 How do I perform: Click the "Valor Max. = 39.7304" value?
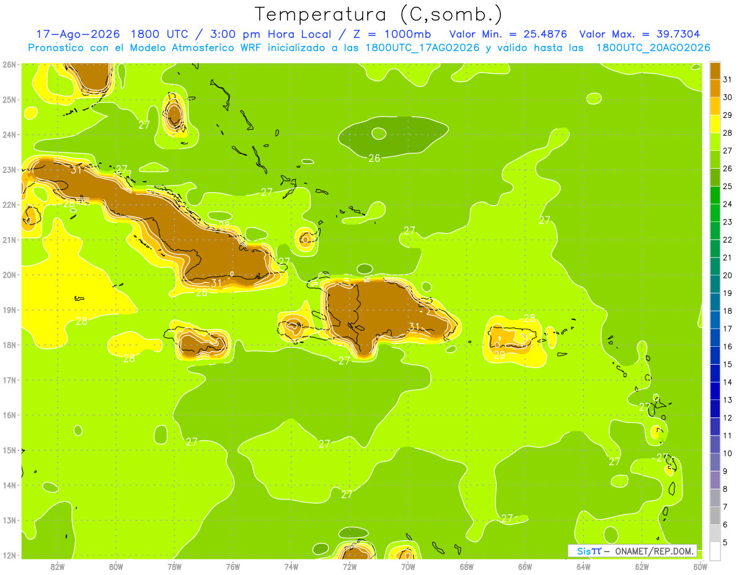click(640, 34)
